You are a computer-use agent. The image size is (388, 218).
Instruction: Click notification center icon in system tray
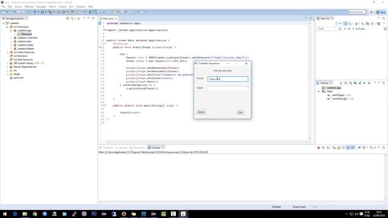point(361,214)
